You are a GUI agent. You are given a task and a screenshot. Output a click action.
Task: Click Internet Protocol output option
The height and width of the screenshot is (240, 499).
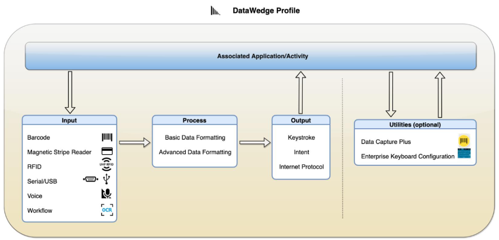tap(301, 167)
